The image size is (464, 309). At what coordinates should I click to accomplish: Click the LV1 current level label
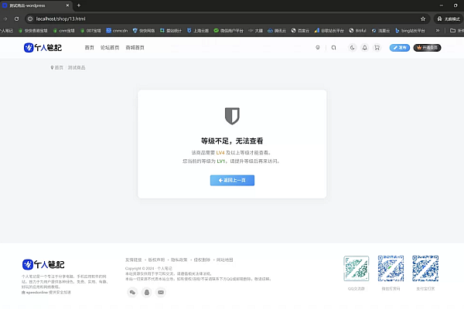[221, 161]
